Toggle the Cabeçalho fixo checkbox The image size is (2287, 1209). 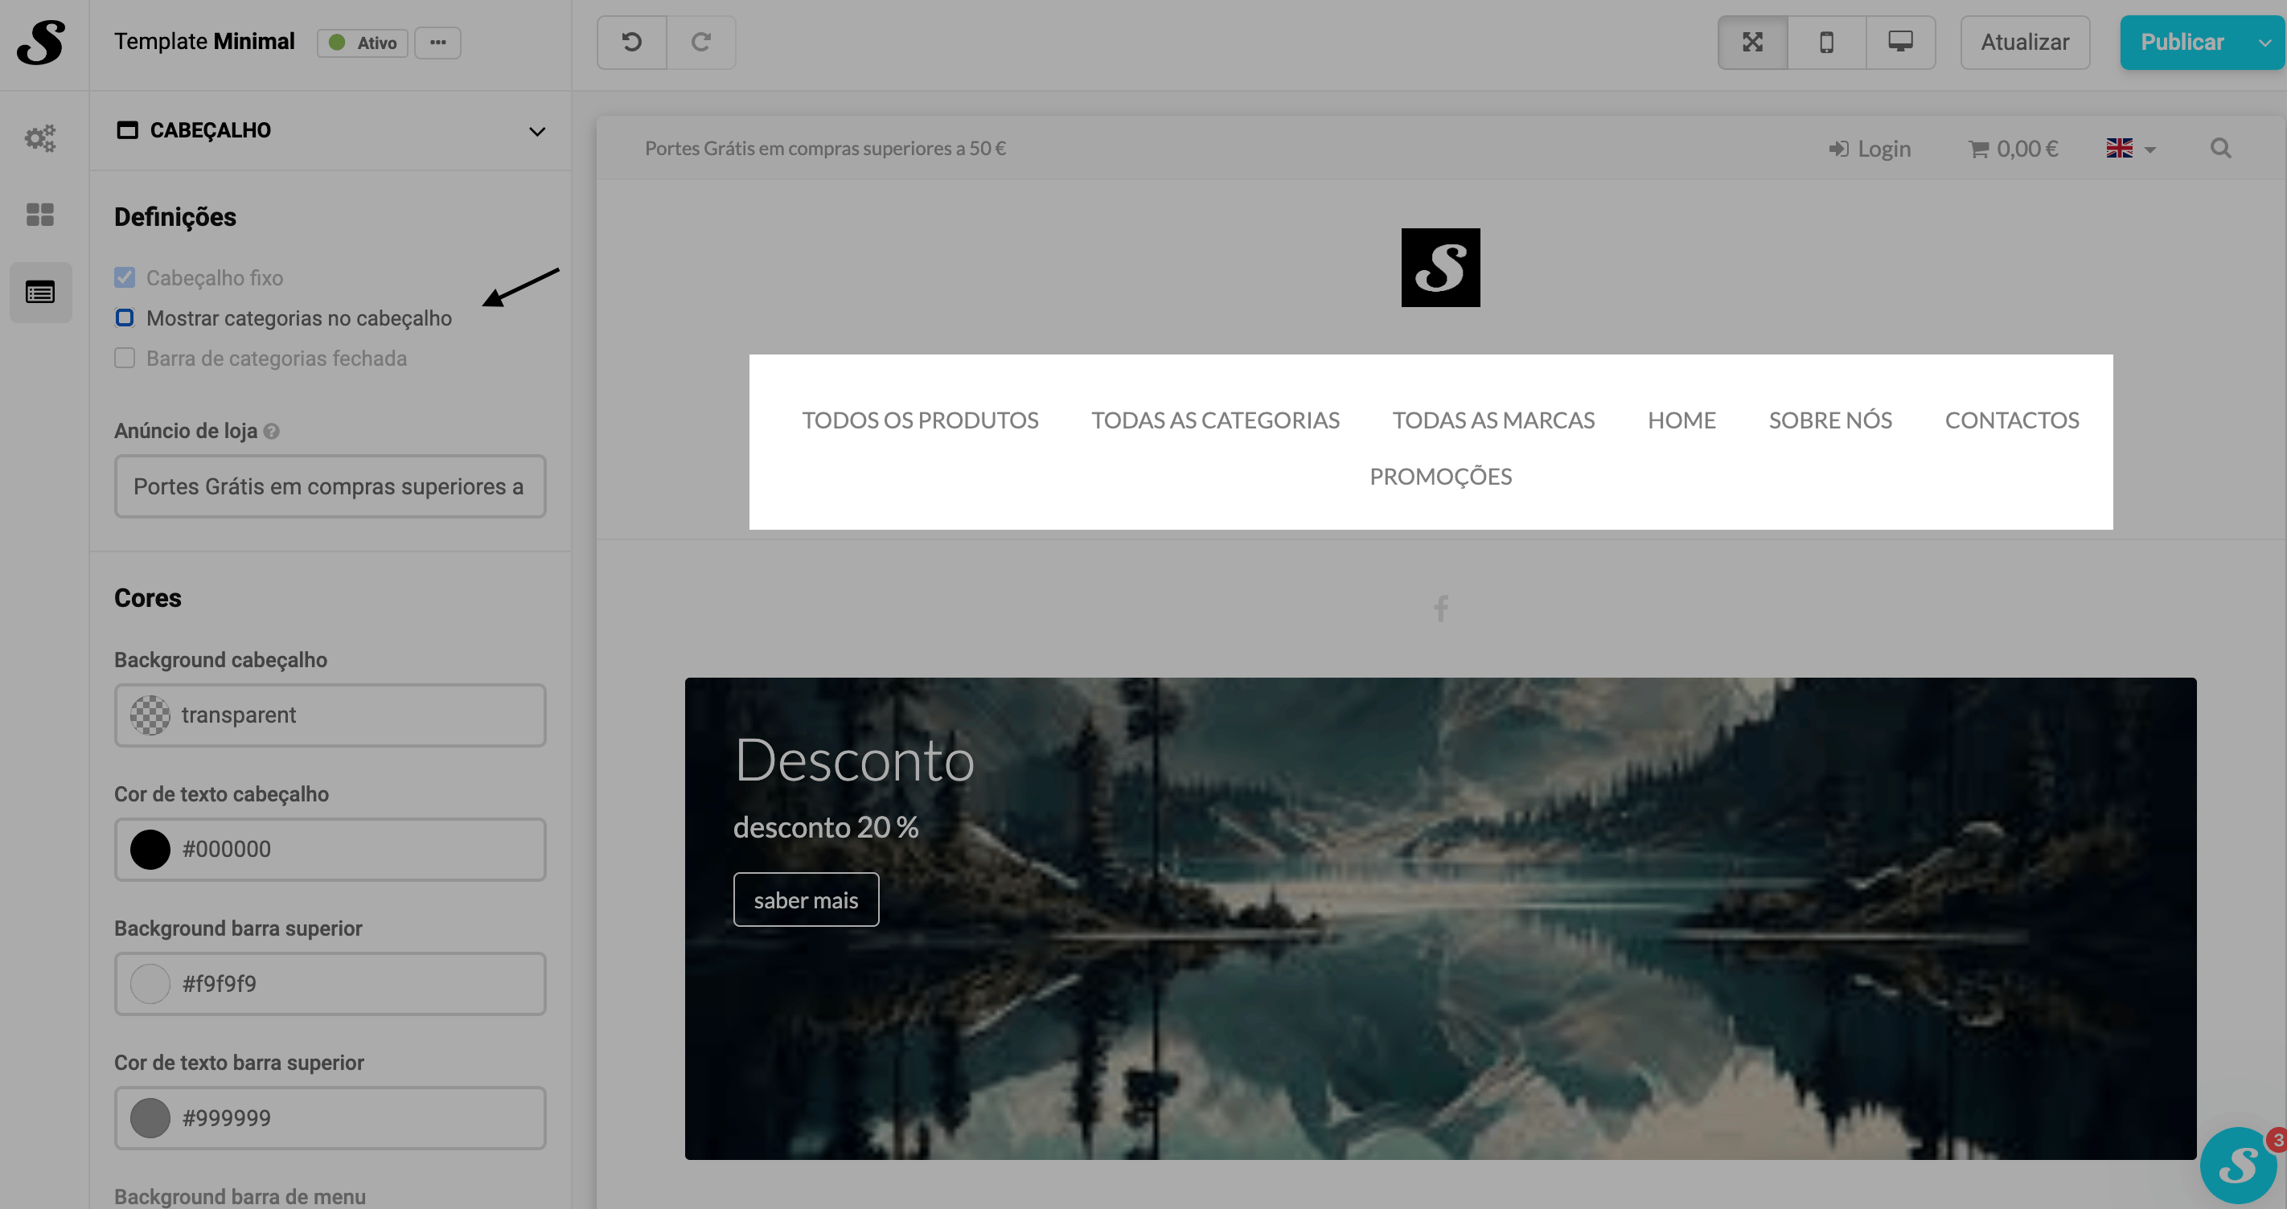pos(125,278)
